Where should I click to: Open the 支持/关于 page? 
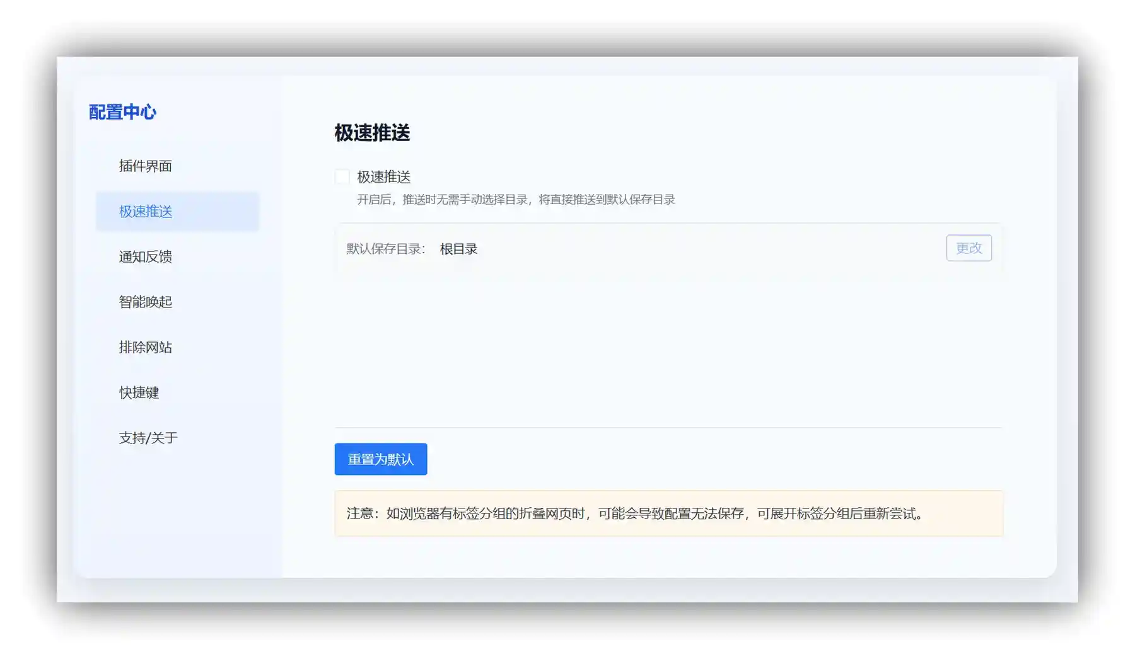tap(148, 438)
